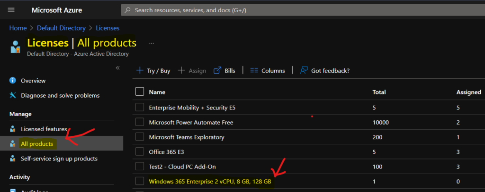Click the Licensed features sidebar icon
This screenshot has height=192, width=485.
click(13, 129)
